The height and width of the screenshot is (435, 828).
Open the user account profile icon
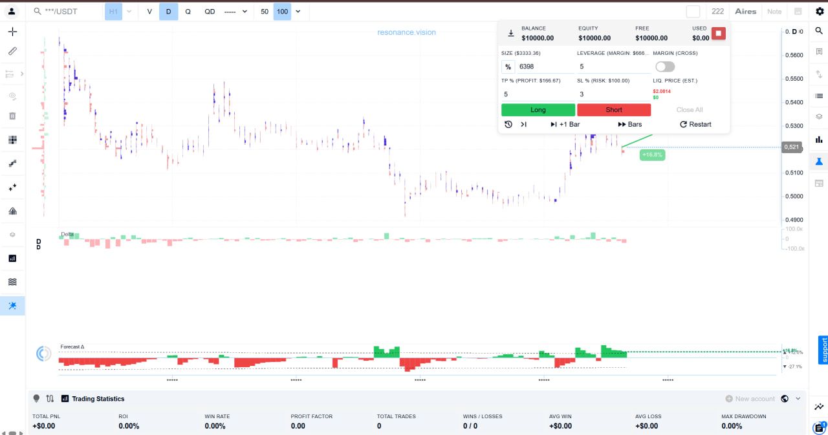[12, 12]
